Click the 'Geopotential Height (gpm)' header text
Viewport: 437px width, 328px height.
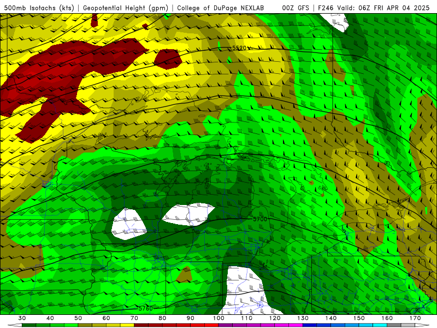click(x=126, y=8)
